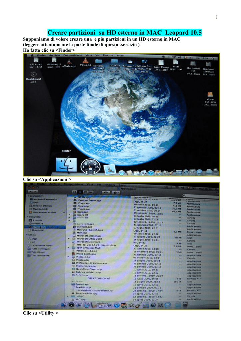The image size is (241, 341).
Task: Expand the Utility folder triangle
Action: tap(68, 296)
